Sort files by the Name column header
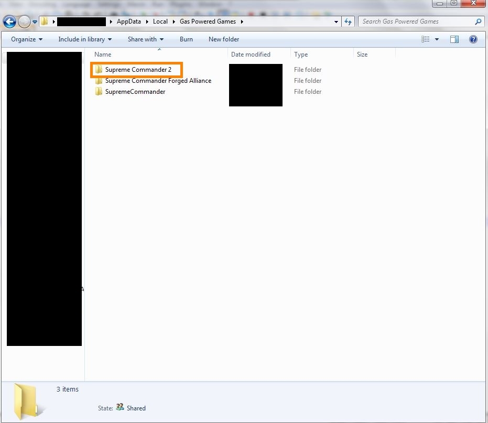The height and width of the screenshot is (423, 488). click(x=103, y=55)
